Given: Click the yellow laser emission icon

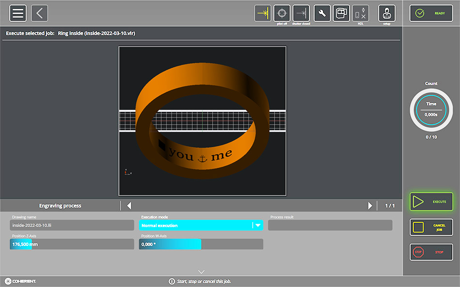Looking at the screenshot, I should coord(263,13).
